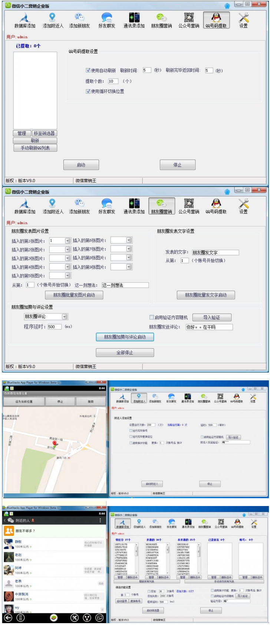
Task: Select 通讯录添加 phone icon in the 朋友圈发表图片设置 window
Action: (134, 206)
